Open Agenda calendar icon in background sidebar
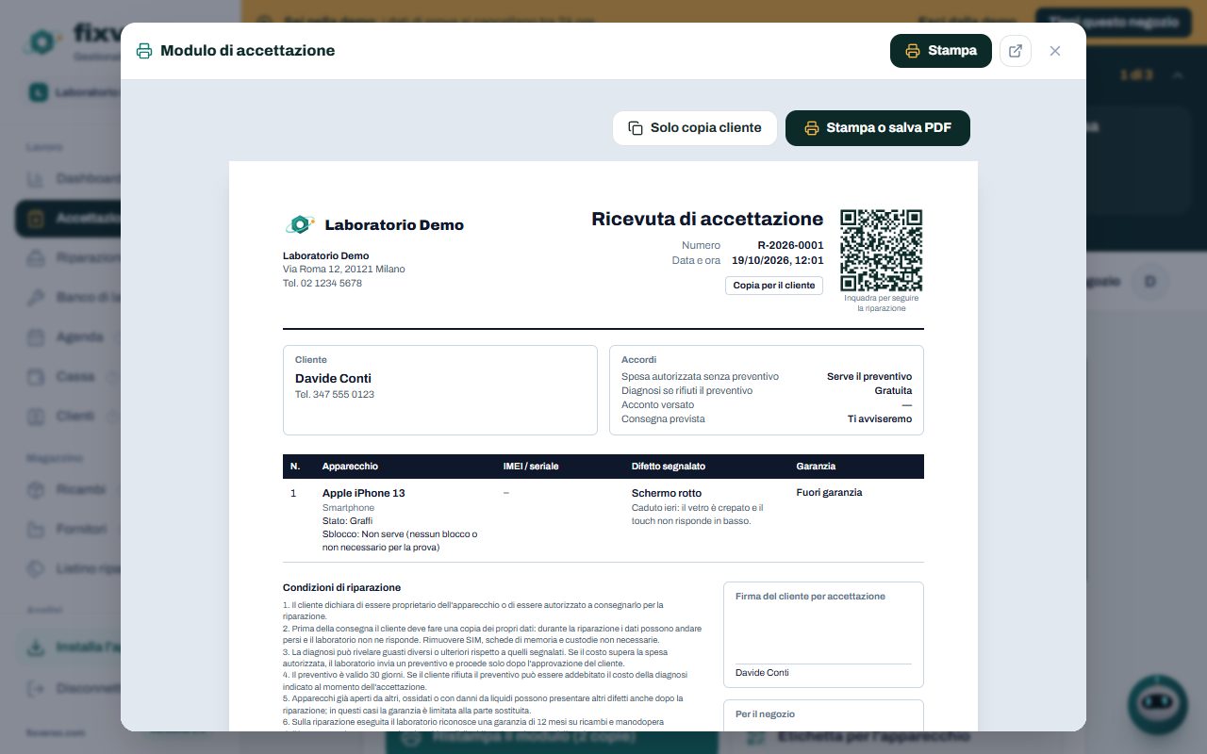Image resolution: width=1207 pixels, height=754 pixels. (x=36, y=336)
